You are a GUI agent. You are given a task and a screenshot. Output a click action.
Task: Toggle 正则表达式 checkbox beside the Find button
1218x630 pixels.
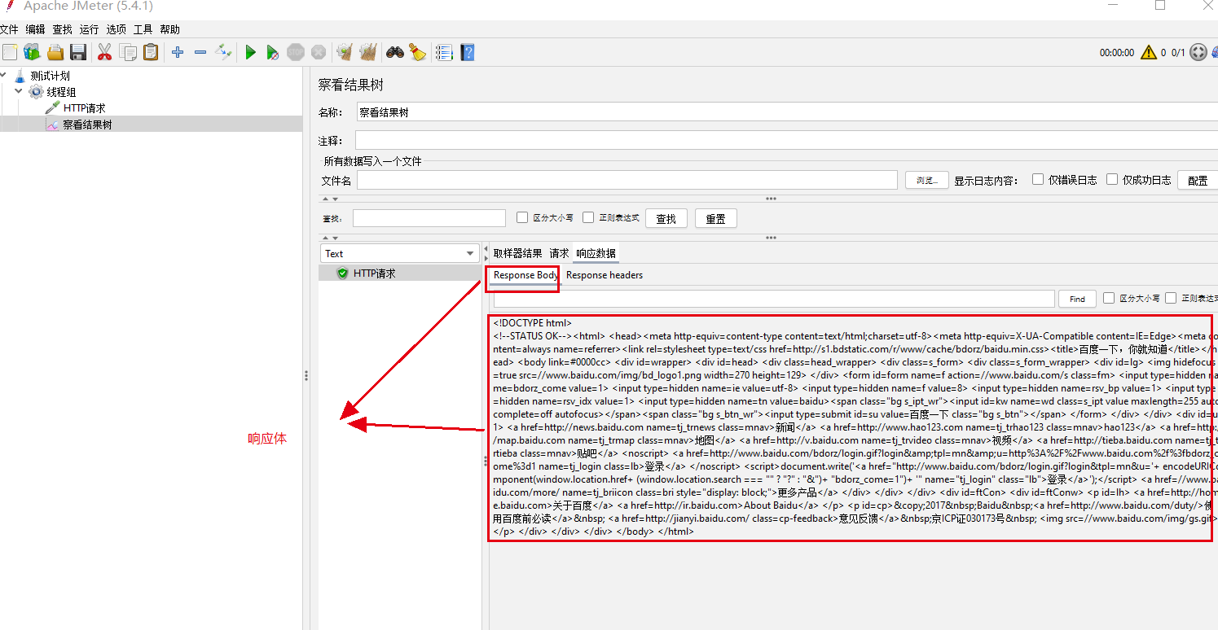pos(1171,298)
